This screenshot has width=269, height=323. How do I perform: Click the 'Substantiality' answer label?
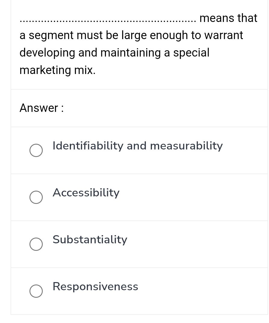tap(90, 240)
